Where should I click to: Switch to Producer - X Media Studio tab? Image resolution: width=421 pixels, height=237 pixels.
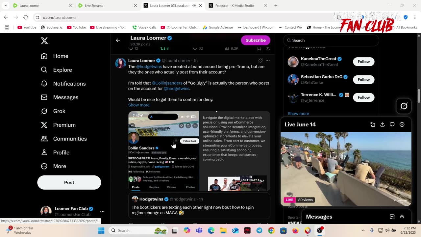(238, 6)
